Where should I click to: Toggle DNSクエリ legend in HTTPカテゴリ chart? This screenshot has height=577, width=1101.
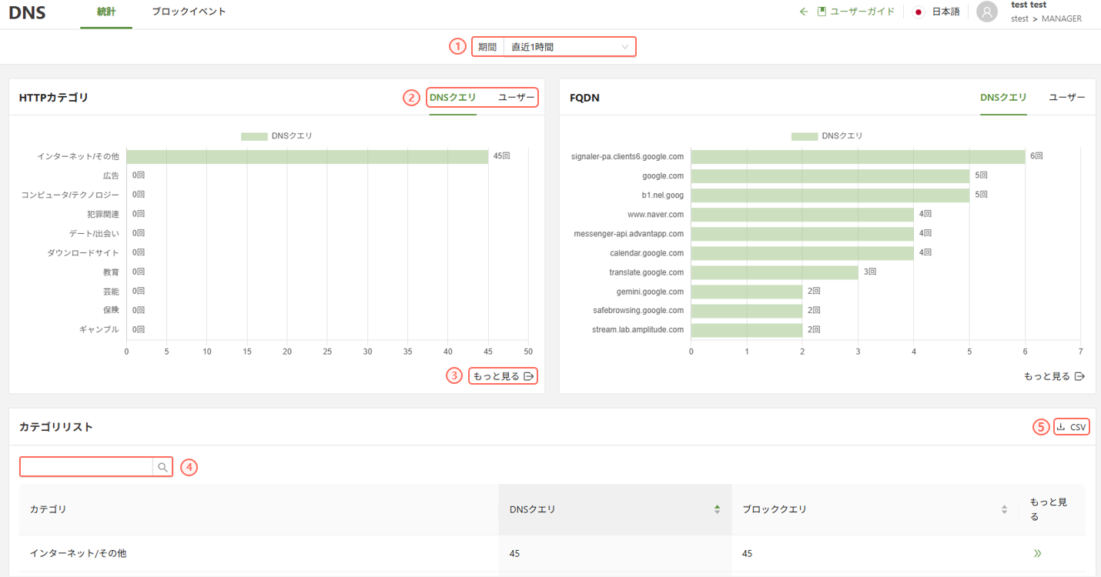tap(277, 136)
